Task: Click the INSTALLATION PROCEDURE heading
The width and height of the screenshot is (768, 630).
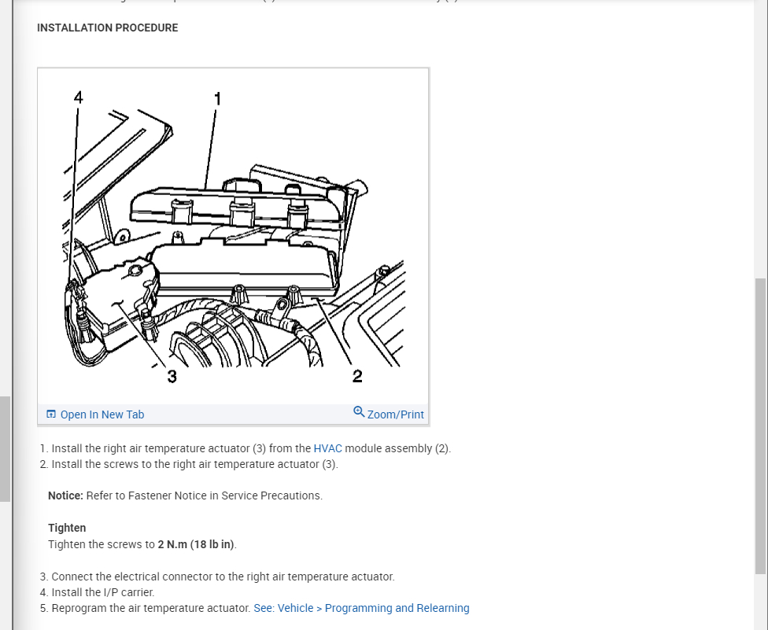Action: (x=107, y=28)
